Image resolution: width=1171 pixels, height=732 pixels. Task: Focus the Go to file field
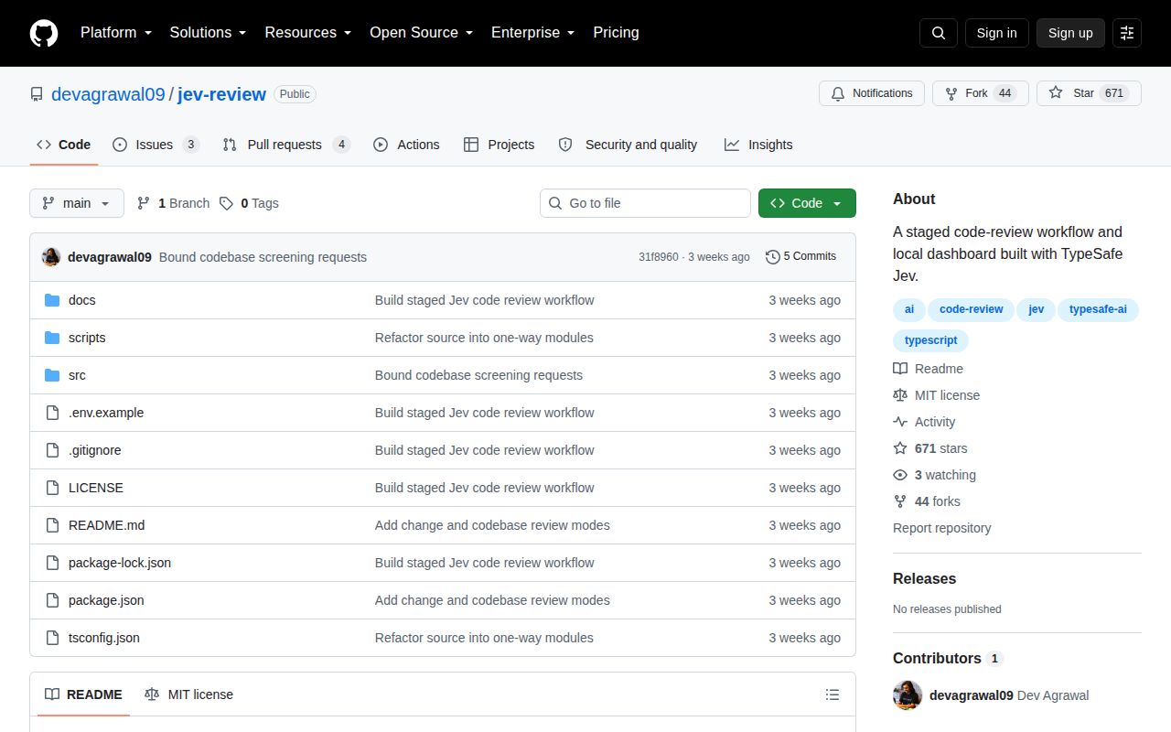[645, 203]
